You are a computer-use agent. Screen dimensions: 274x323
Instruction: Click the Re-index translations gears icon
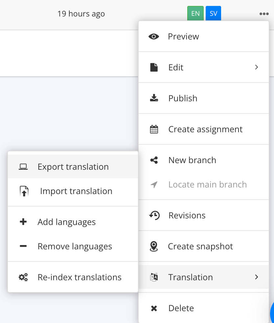23,277
